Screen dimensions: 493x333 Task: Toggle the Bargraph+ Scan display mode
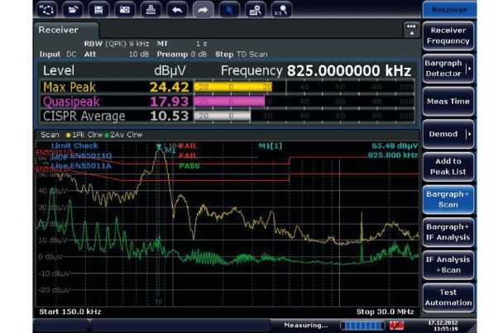click(448, 199)
